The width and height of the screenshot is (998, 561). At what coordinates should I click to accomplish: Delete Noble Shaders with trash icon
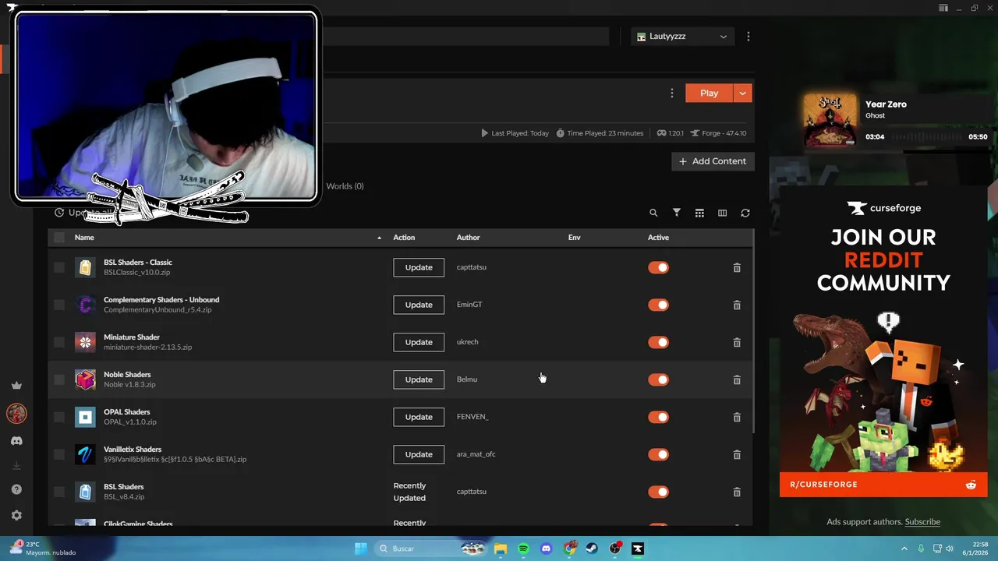click(x=737, y=379)
